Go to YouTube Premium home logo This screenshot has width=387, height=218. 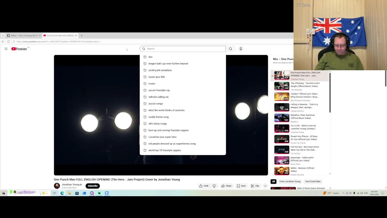click(x=19, y=49)
